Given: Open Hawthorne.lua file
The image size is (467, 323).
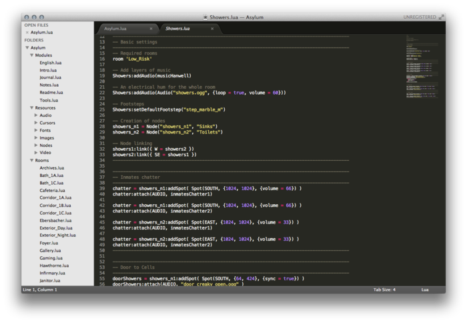Looking at the screenshot, I should (x=54, y=266).
